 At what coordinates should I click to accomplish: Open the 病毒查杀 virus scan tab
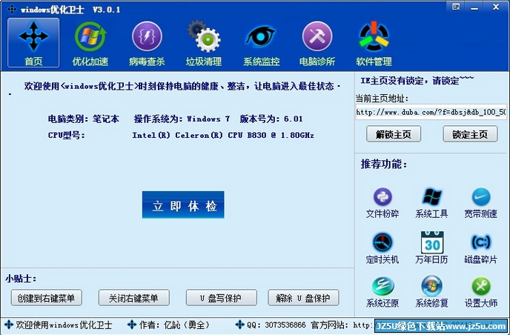click(147, 42)
